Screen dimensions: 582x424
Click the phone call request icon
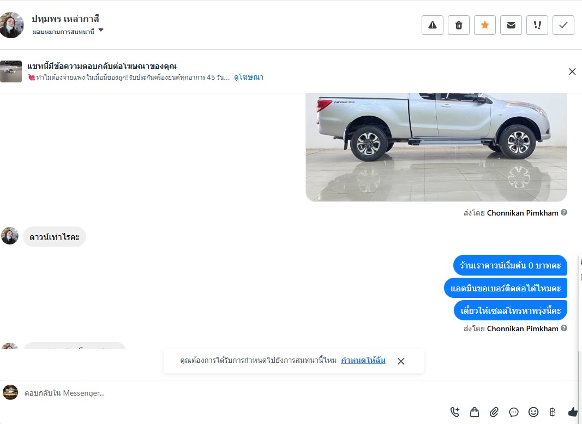coord(455,412)
